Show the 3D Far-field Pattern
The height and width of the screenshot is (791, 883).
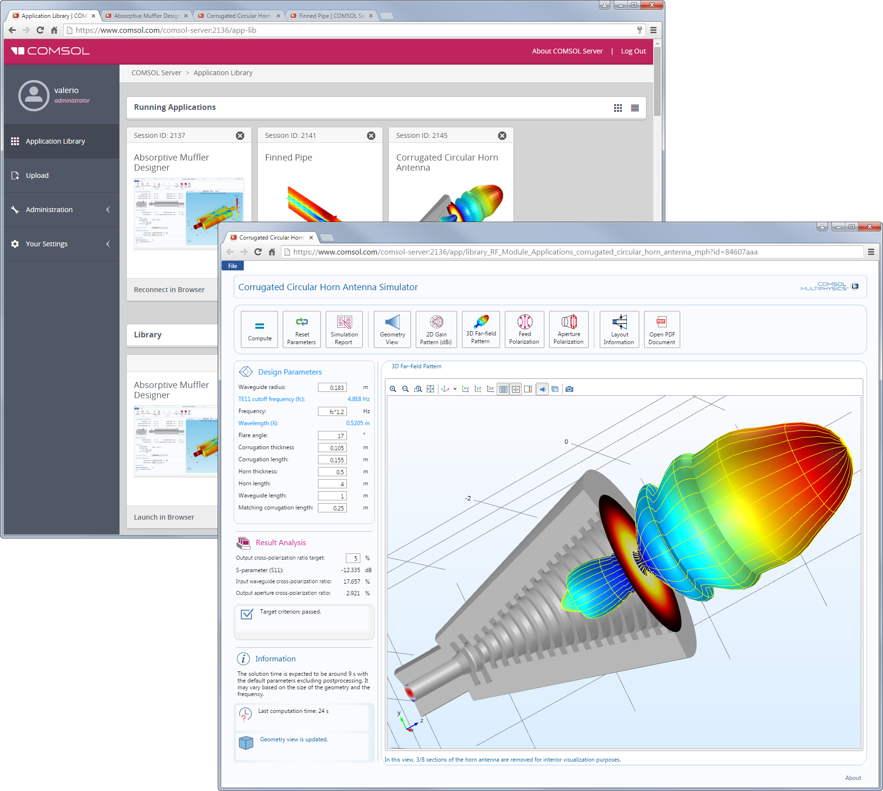pos(481,329)
